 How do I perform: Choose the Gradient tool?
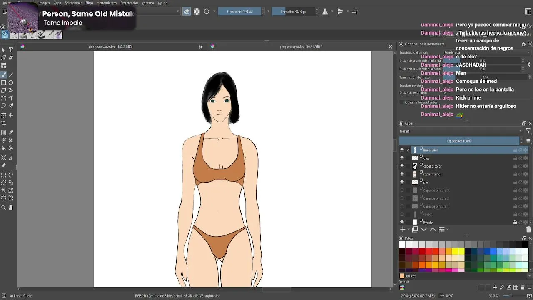pos(4,132)
